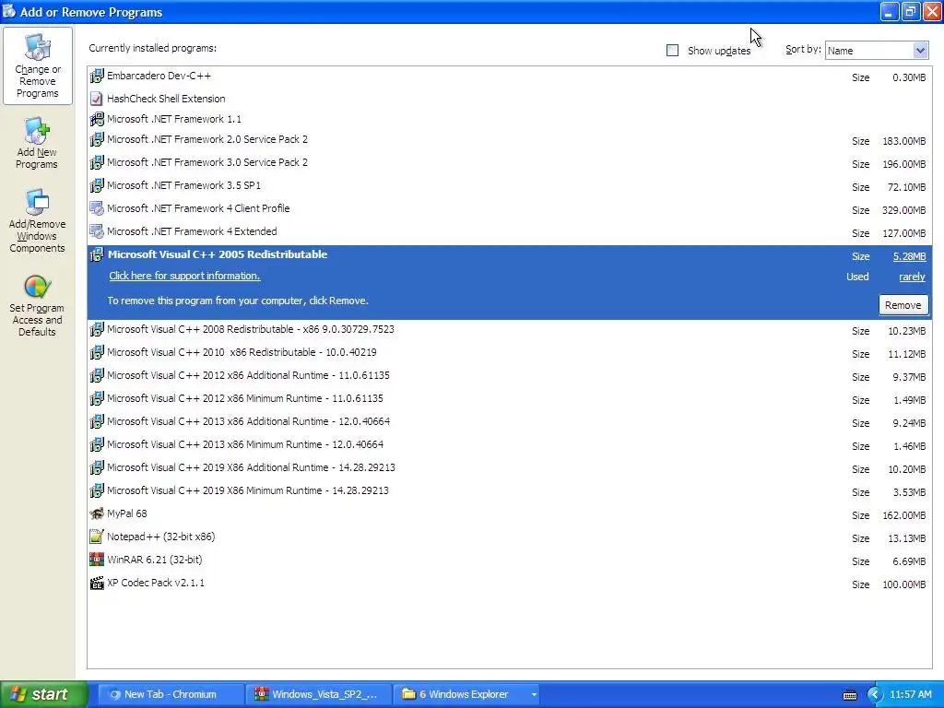Select Visual C++ 2012 x86 Additional Runtime entry
The image size is (944, 708).
[509, 376]
